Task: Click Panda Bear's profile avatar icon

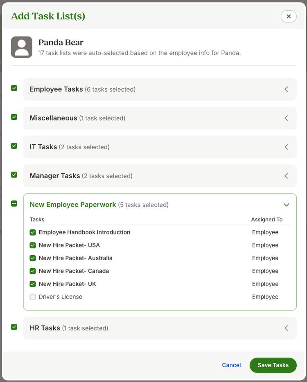Action: coord(22,47)
